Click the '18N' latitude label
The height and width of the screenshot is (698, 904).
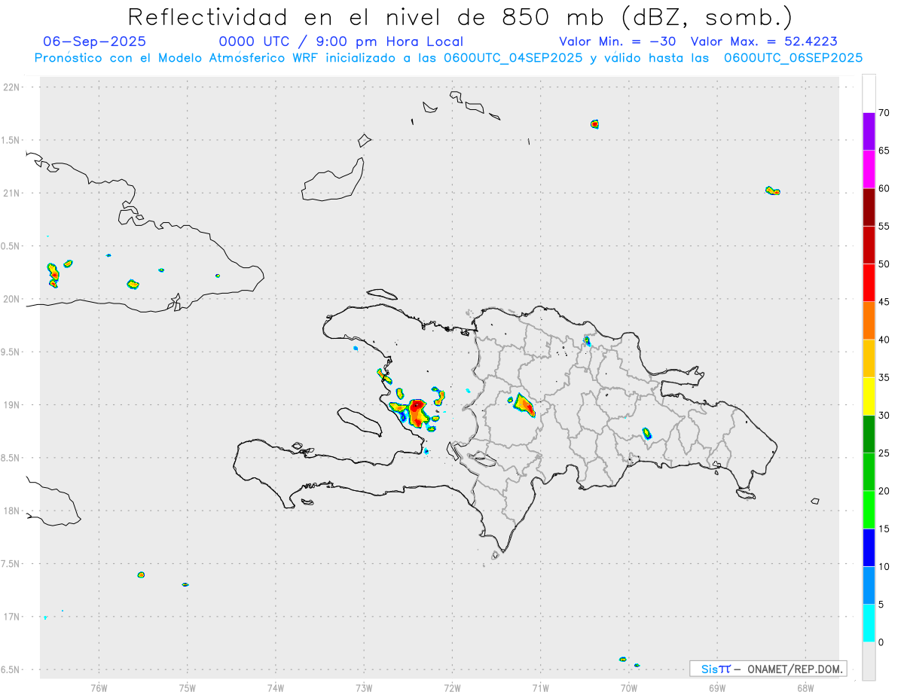pos(11,511)
